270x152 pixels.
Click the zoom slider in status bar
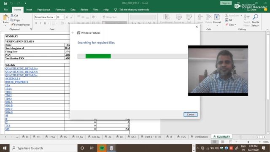coord(248,142)
